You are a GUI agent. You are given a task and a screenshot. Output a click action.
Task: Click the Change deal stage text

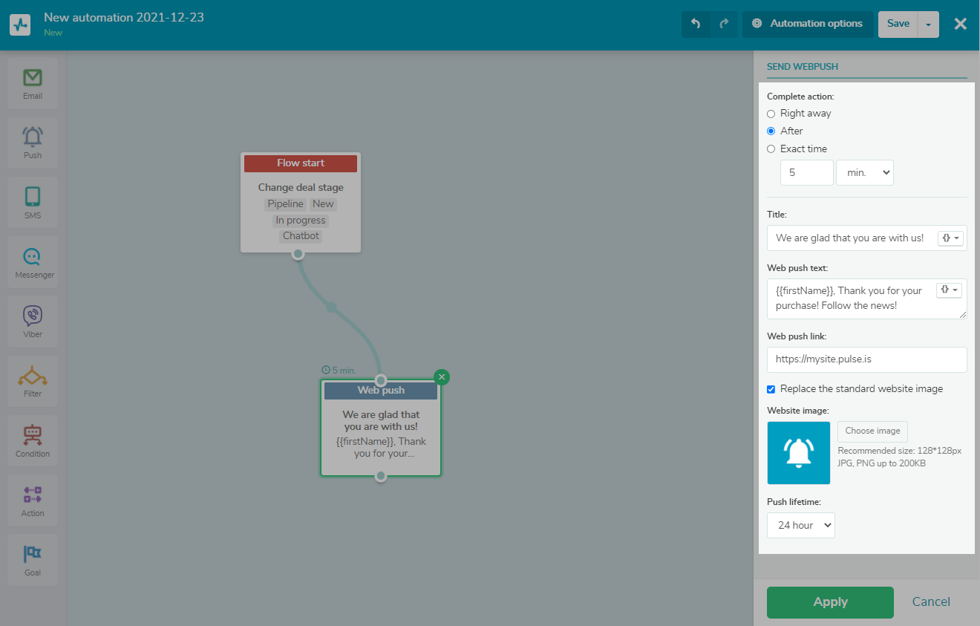tap(301, 188)
